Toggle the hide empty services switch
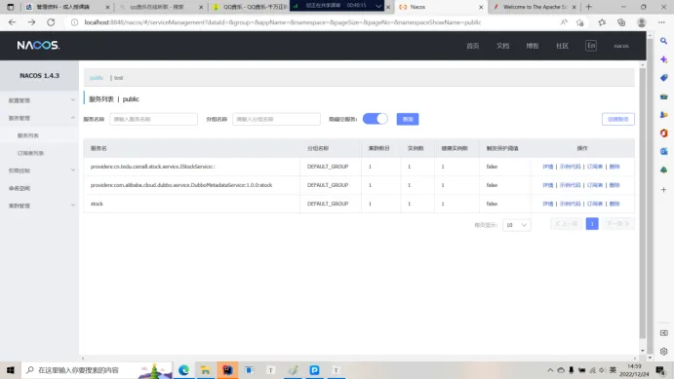 coord(375,119)
